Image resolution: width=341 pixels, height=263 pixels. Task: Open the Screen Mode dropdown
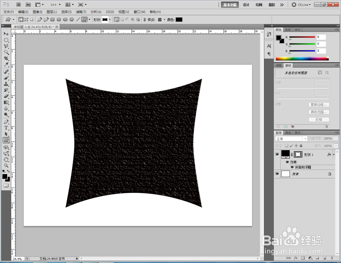click(x=82, y=5)
